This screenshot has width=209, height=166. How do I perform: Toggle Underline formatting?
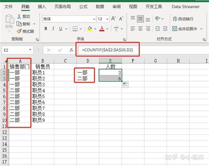(60, 29)
